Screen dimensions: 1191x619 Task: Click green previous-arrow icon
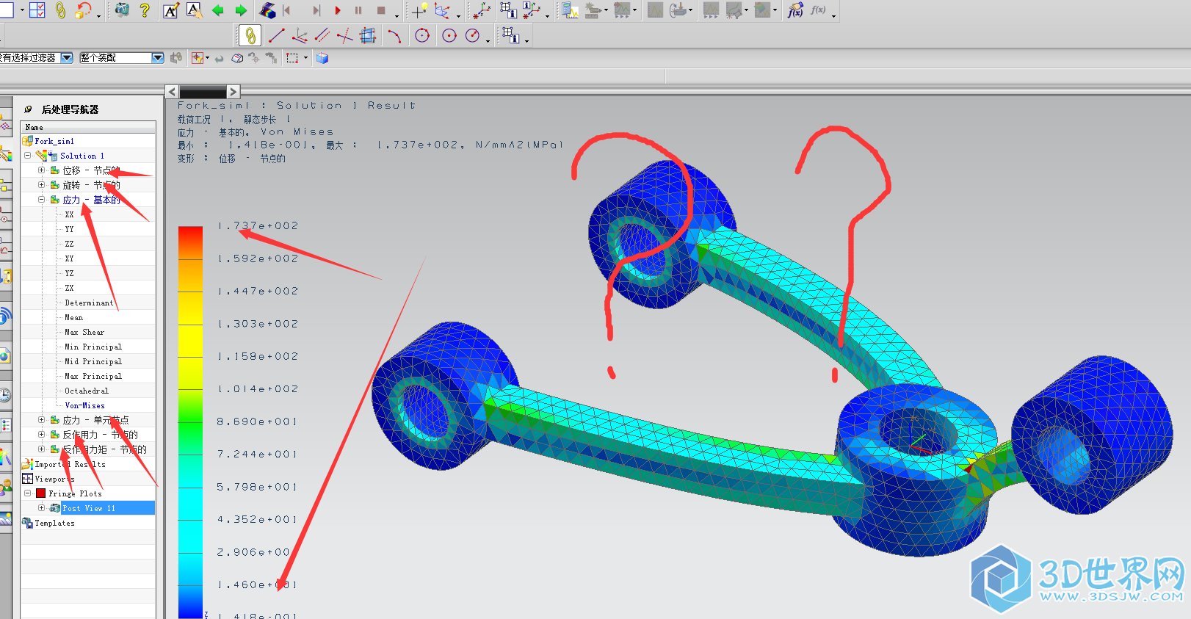[217, 10]
